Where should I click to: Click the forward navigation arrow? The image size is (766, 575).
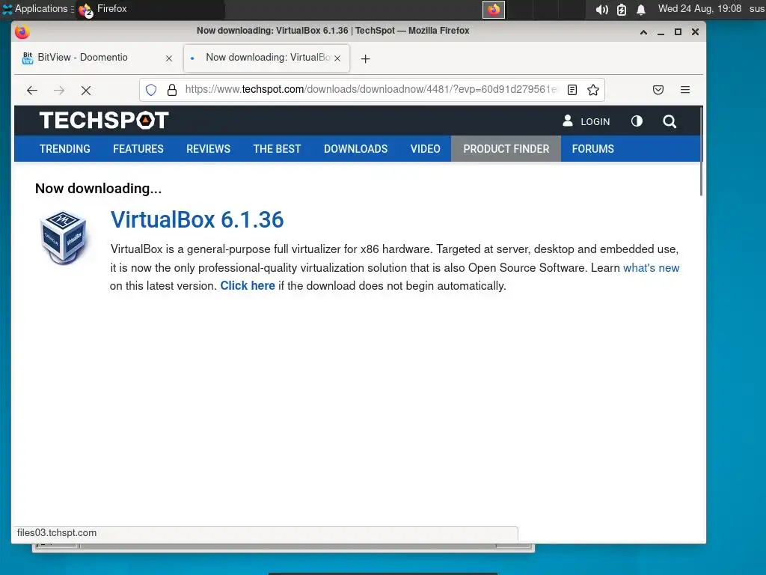pyautogui.click(x=59, y=91)
